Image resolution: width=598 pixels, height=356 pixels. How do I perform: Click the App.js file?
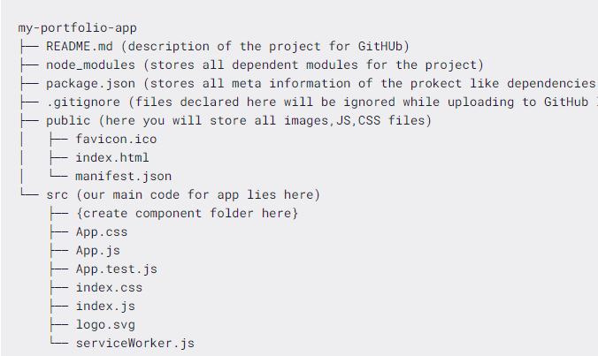pos(97,251)
